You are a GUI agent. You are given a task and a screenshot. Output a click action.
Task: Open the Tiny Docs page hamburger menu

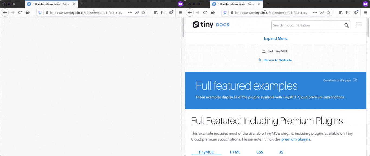point(359,25)
